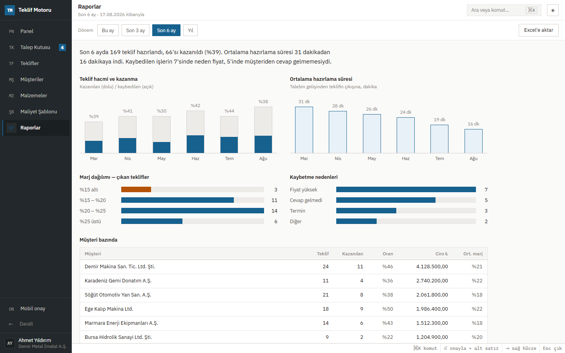Open the Demir Makina San. Tic. row
Image resolution: width=565 pixels, height=353 pixels.
click(x=284, y=267)
